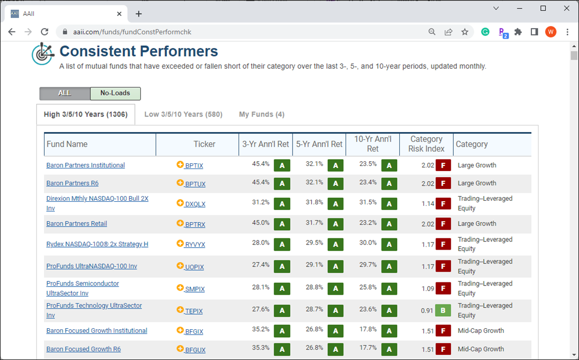Click the green B risk grade for TEPIX
This screenshot has height=360, width=579.
tap(443, 311)
